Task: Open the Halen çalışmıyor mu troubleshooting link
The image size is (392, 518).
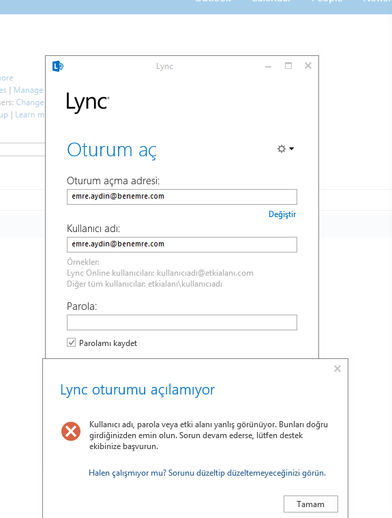Action: pyautogui.click(x=207, y=473)
